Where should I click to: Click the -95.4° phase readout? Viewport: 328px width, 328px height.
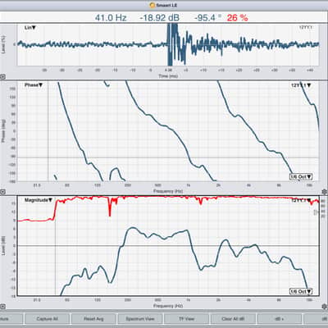pyautogui.click(x=207, y=18)
